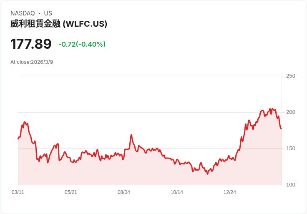Select the 05/21 date label on axis
The height and width of the screenshot is (214, 307).
70,192
